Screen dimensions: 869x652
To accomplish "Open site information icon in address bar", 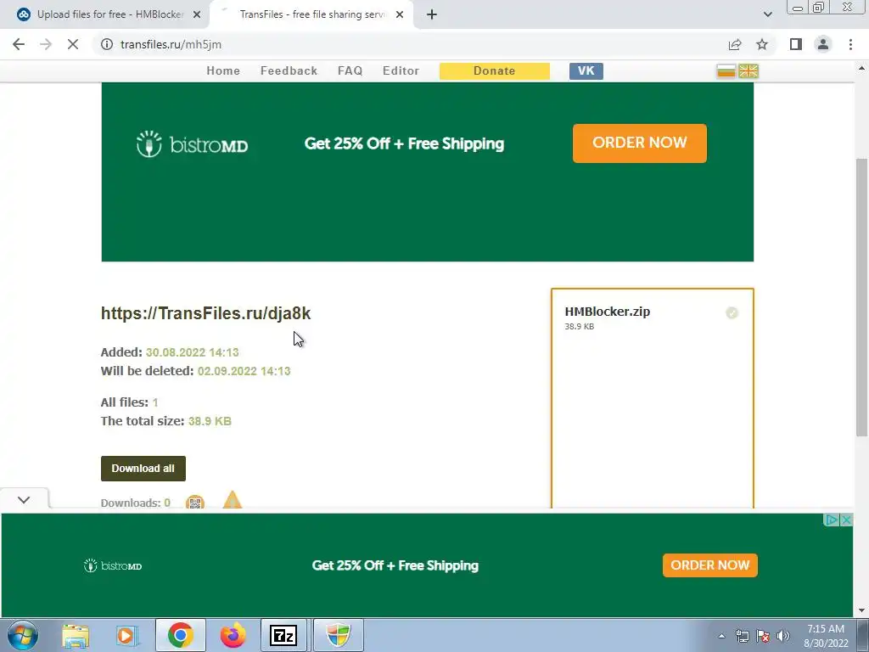I will point(106,44).
